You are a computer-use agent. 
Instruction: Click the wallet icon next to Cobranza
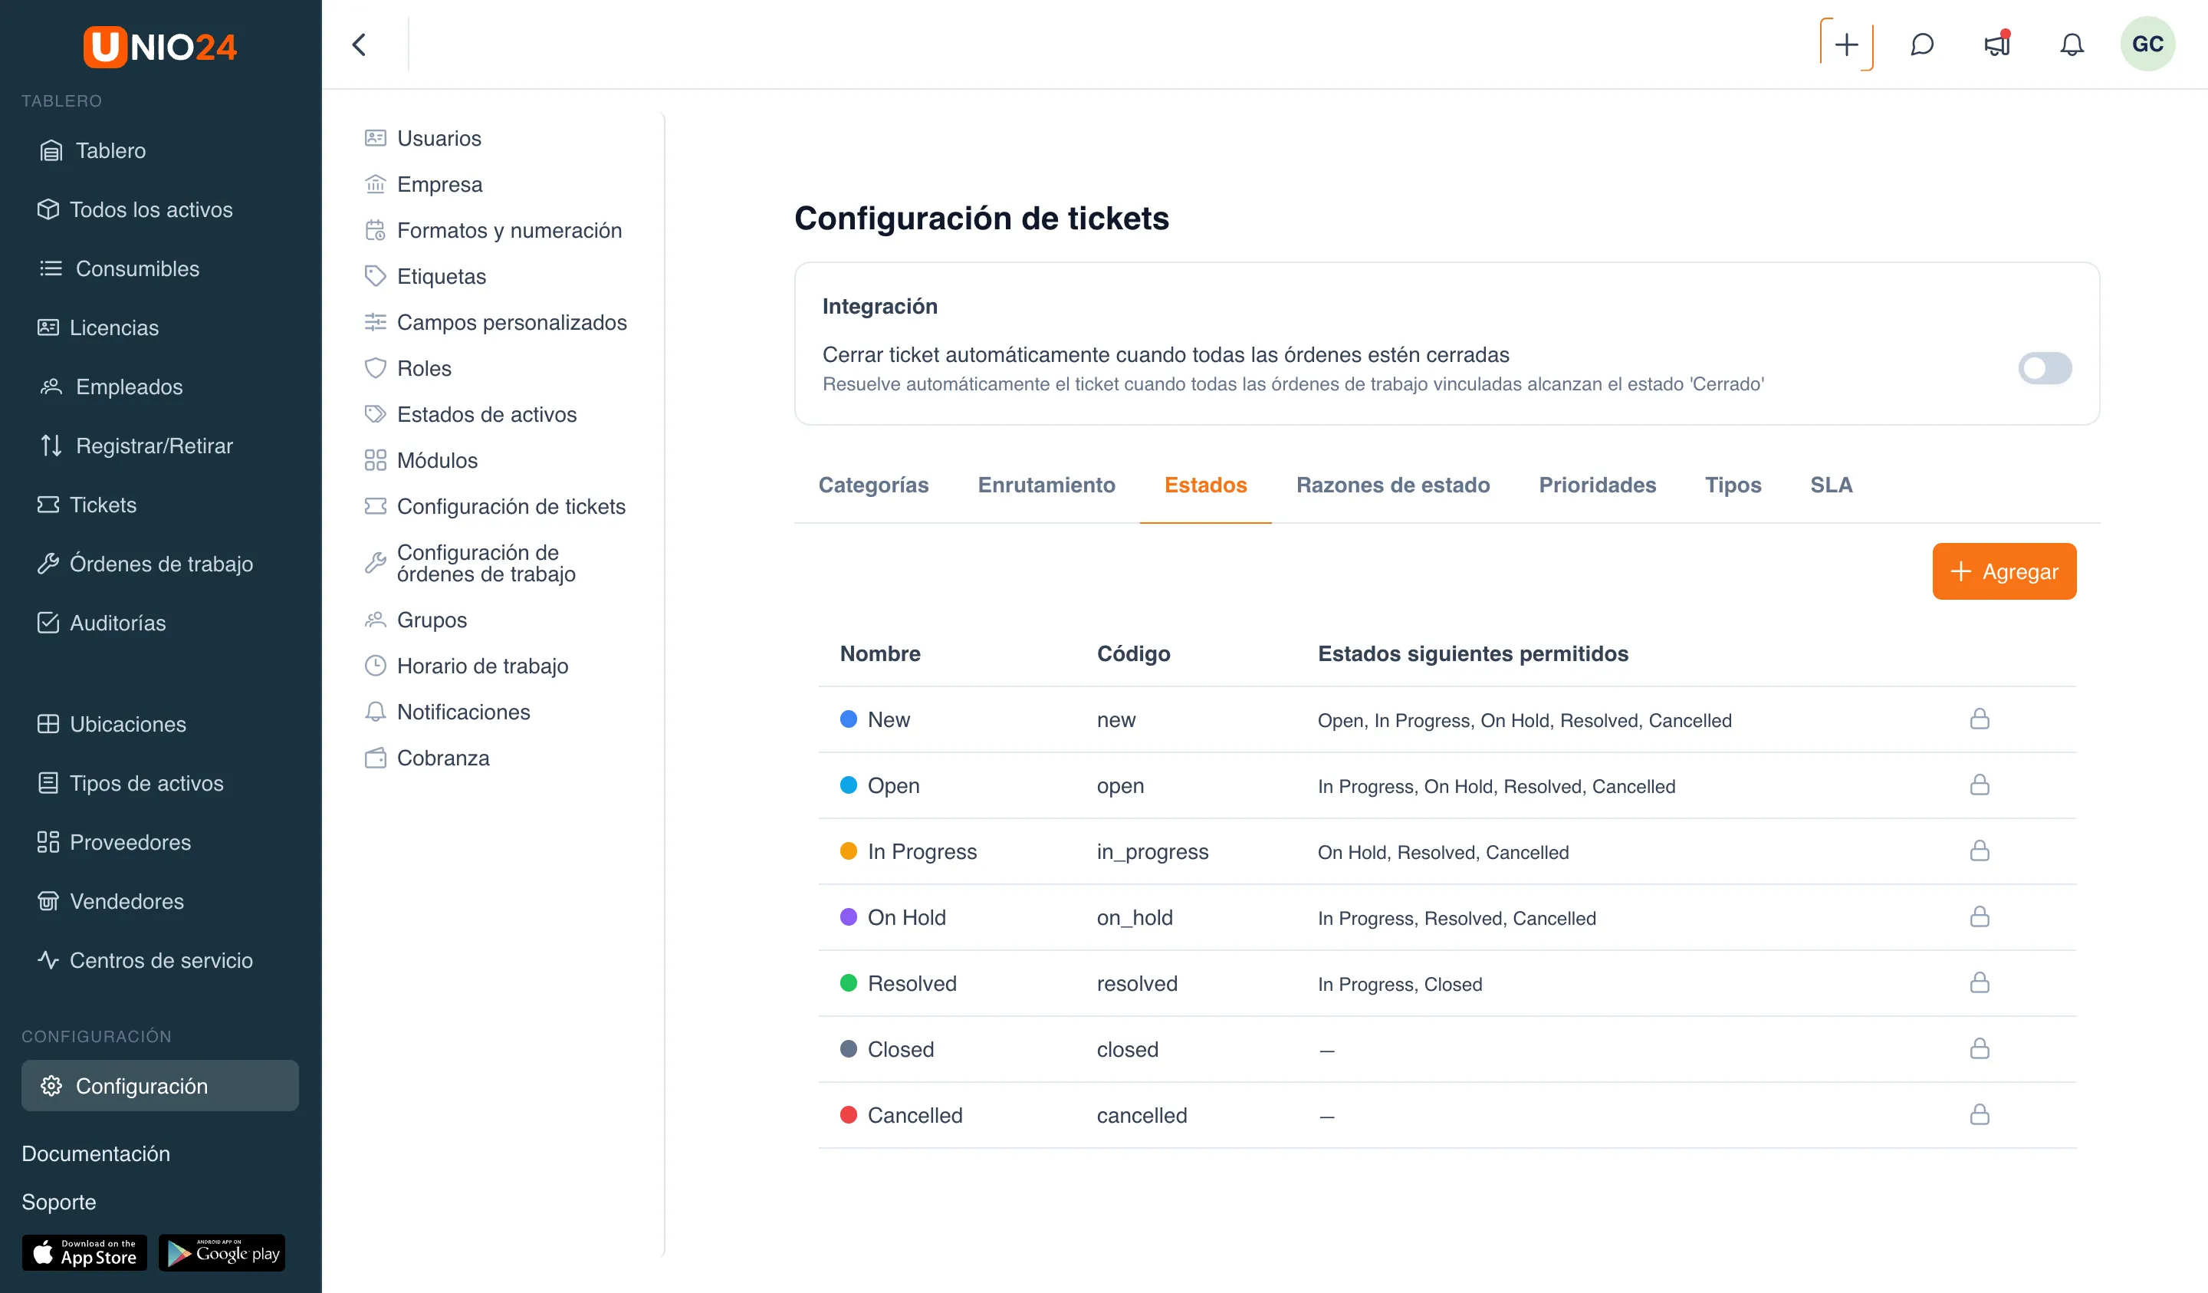point(375,758)
